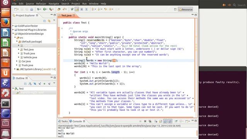Toggle Hide Local Types in Outline
The image size is (247, 139).
[49, 84]
